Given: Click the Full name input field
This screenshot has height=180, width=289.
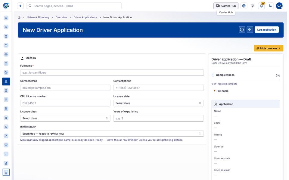Looking at the screenshot, I should click(x=112, y=73).
